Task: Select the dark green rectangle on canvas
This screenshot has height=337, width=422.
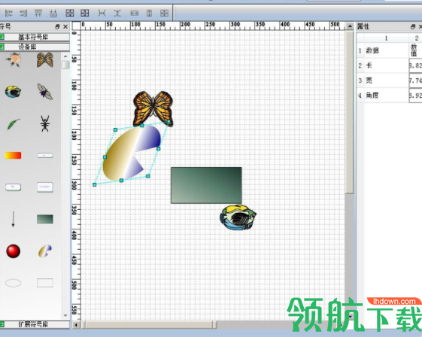Action: pyautogui.click(x=206, y=185)
